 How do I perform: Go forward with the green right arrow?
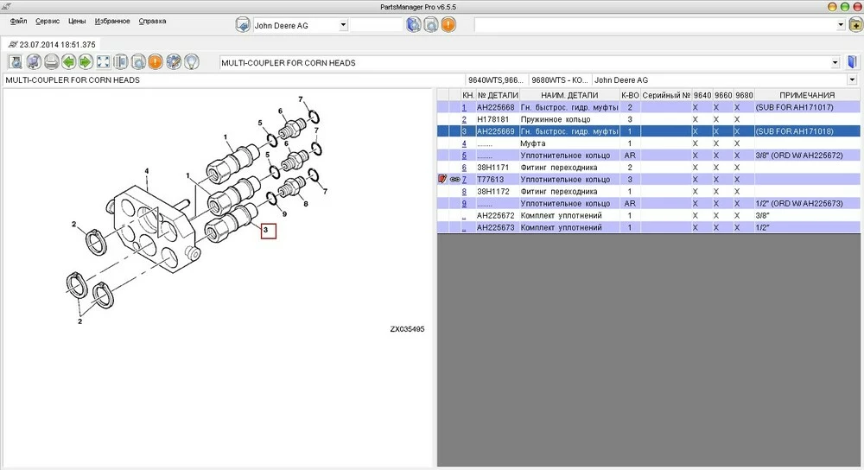tap(86, 62)
